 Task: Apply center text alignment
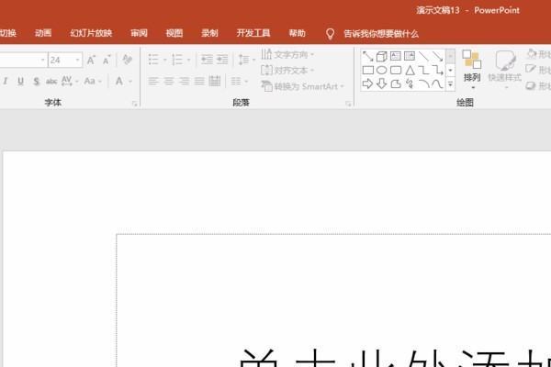[x=168, y=82]
